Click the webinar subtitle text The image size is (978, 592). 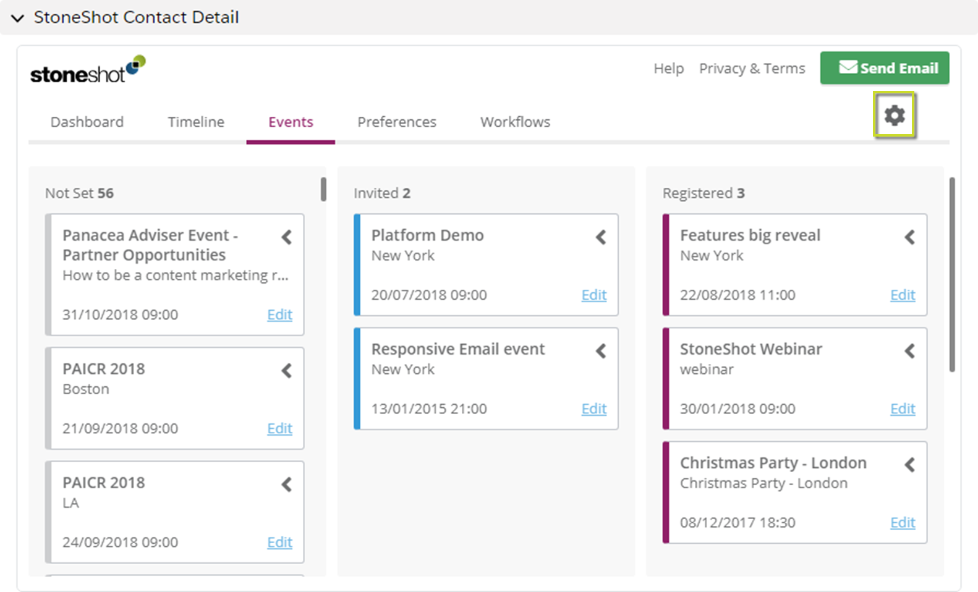707,369
